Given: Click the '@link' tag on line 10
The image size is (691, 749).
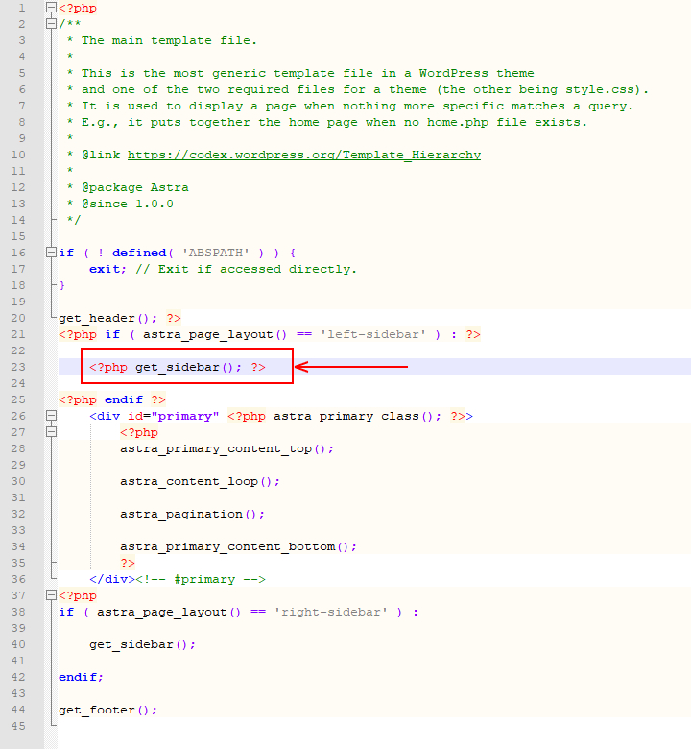Looking at the screenshot, I should (101, 156).
